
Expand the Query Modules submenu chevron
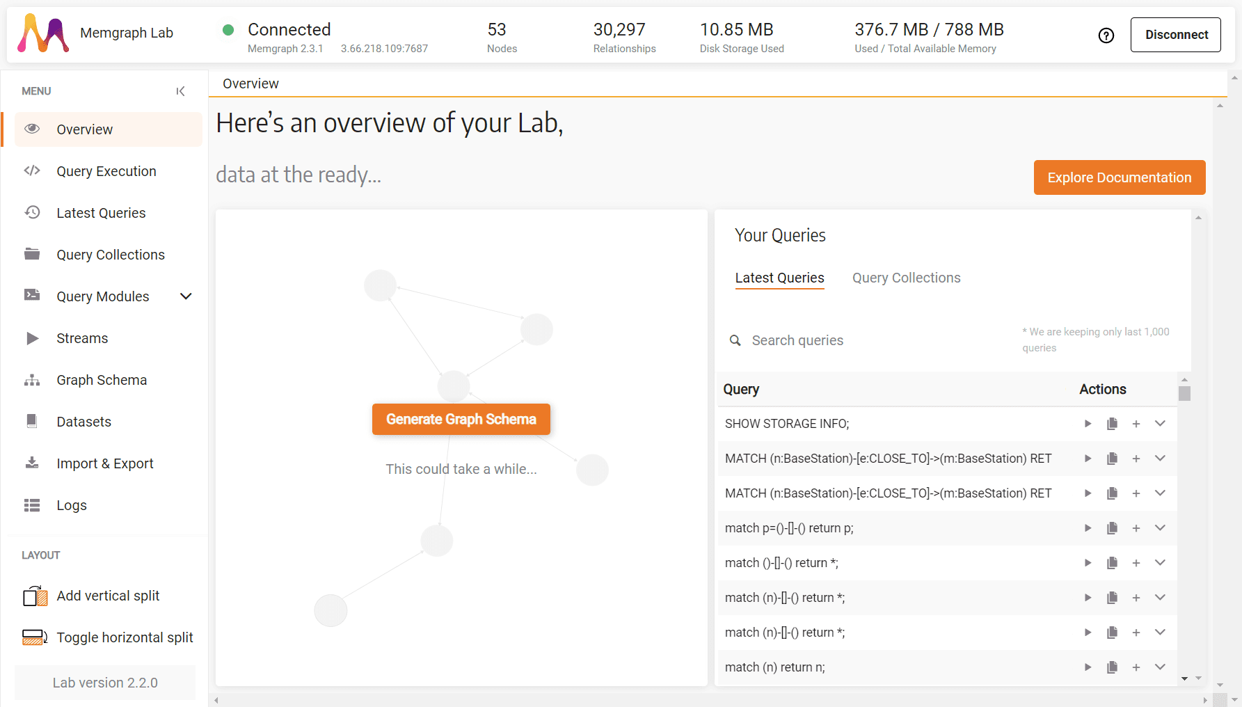(x=186, y=296)
